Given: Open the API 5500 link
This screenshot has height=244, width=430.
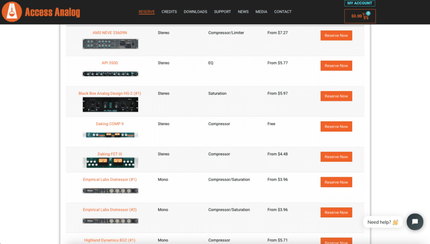Looking at the screenshot, I should click(x=110, y=63).
